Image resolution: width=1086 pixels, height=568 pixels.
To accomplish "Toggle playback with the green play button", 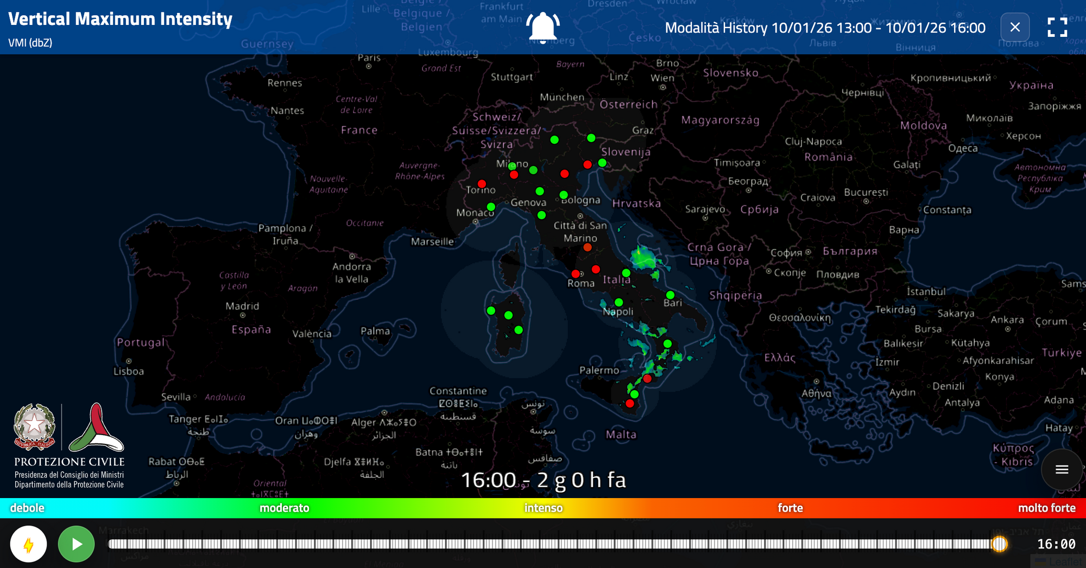I will tap(77, 543).
